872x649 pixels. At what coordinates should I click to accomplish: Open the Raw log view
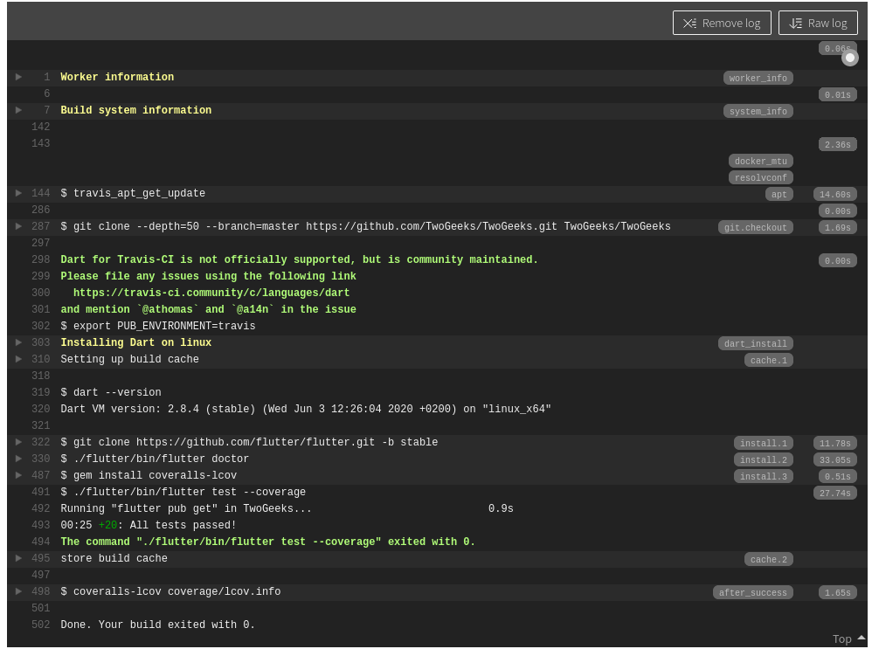coord(818,23)
